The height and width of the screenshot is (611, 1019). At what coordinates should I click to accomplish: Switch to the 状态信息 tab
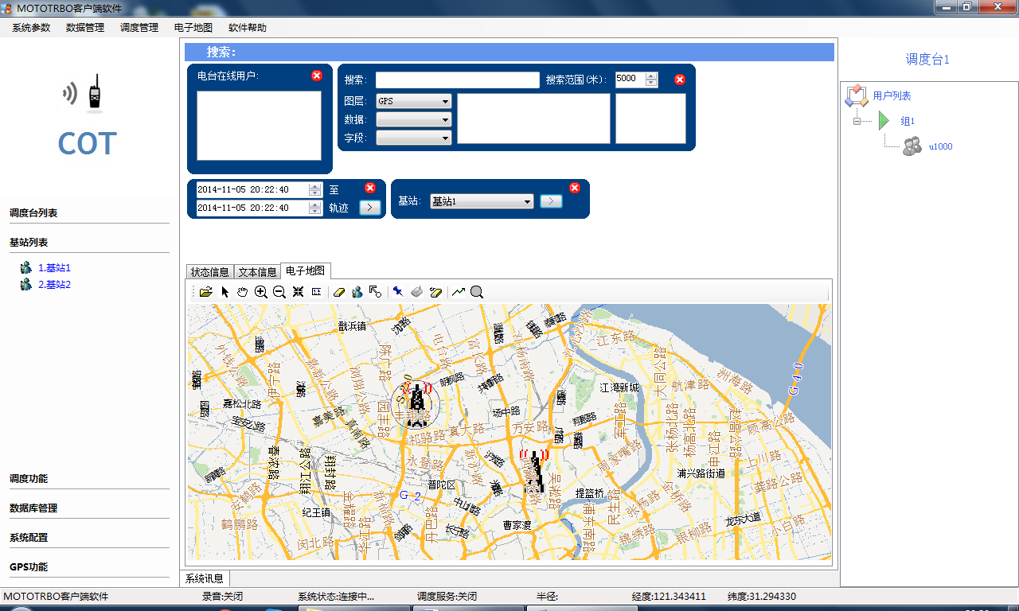pos(210,272)
